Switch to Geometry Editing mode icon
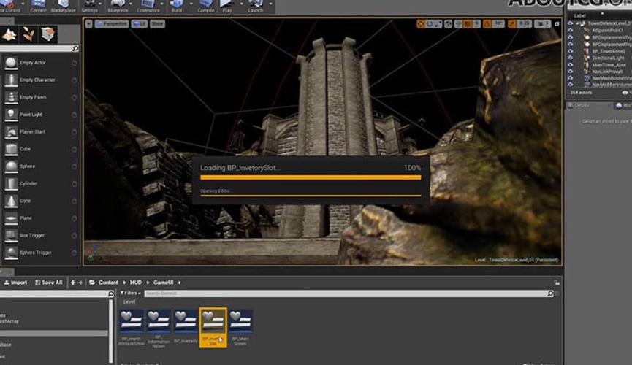Viewport: 632px width, 365px height. 47,34
